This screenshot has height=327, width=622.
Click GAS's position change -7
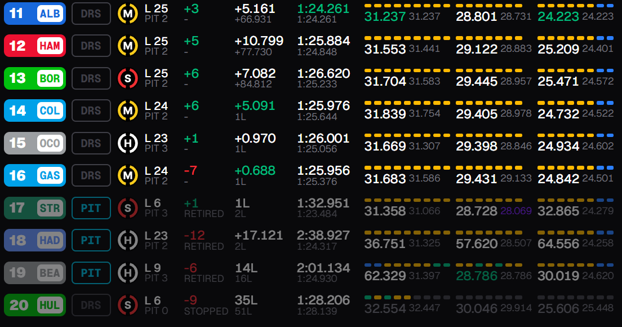pyautogui.click(x=191, y=171)
